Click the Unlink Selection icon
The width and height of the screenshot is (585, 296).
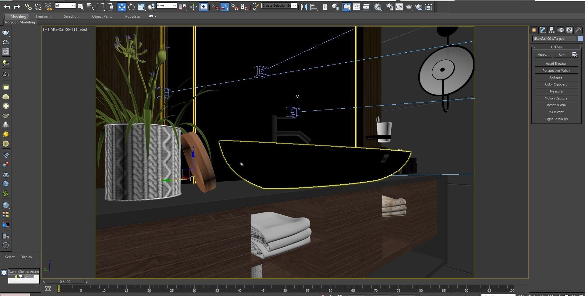click(x=38, y=7)
